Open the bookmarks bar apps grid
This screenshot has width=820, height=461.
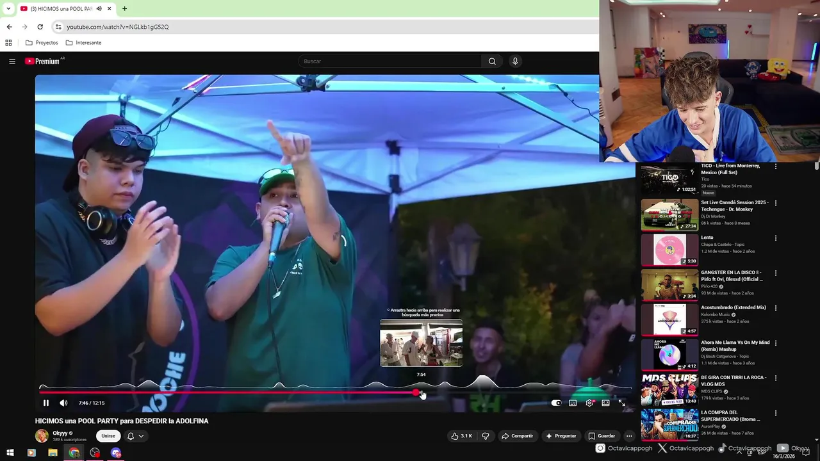tap(8, 43)
